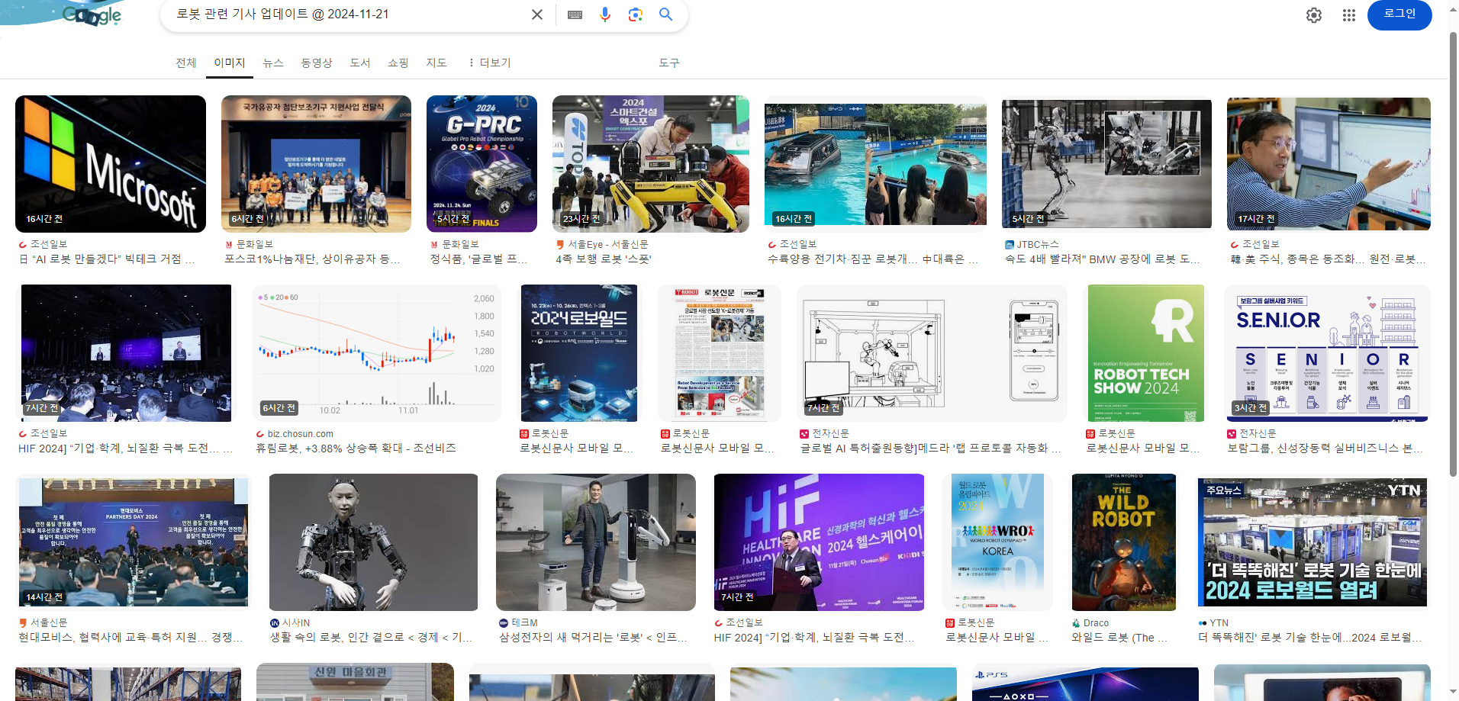Open the on-screen keyboard input tool

tap(575, 14)
